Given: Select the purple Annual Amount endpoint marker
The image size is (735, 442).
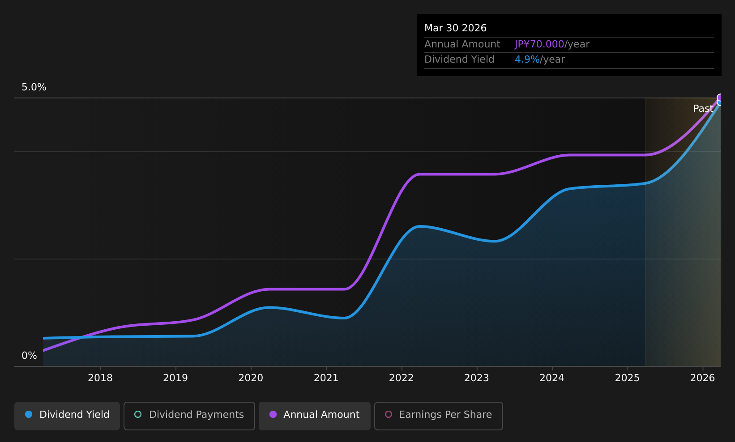Looking at the screenshot, I should (720, 98).
